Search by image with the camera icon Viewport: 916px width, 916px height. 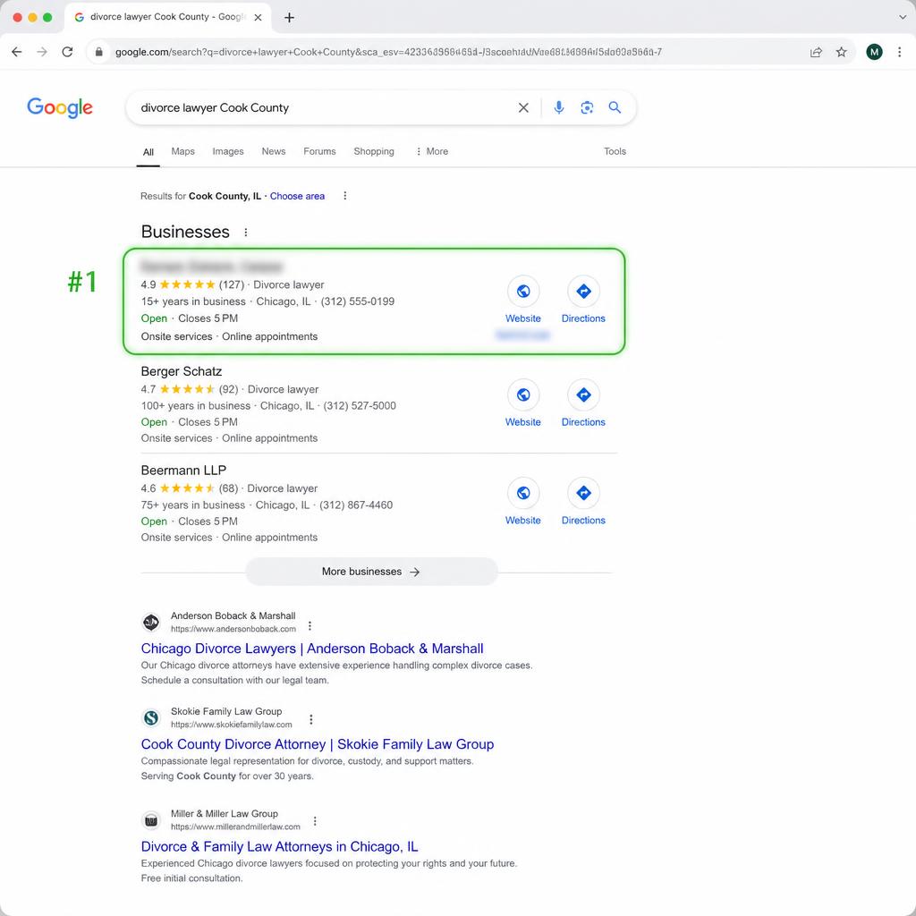tap(587, 107)
